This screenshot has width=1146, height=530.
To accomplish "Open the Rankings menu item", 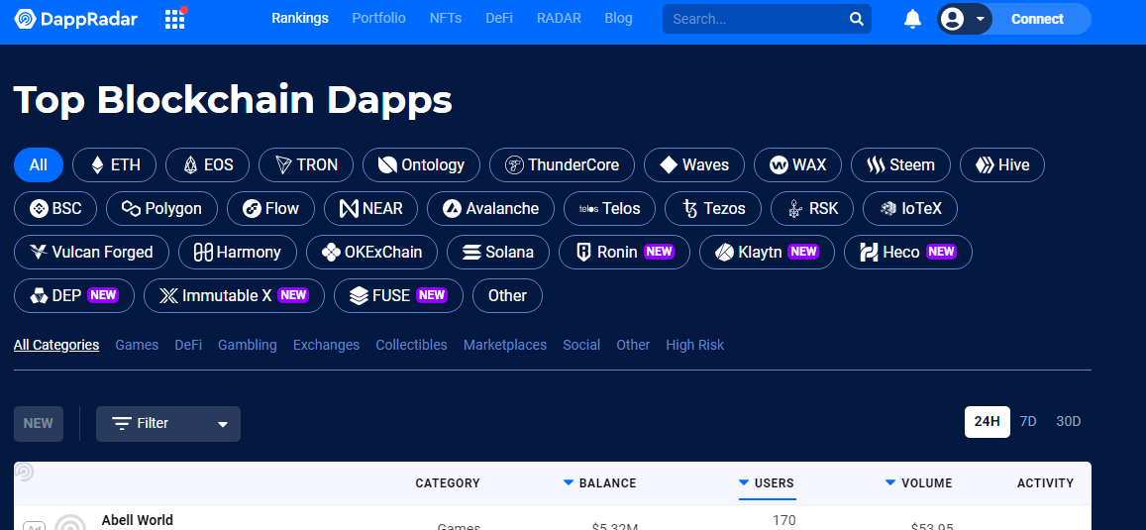I will 300,18.
